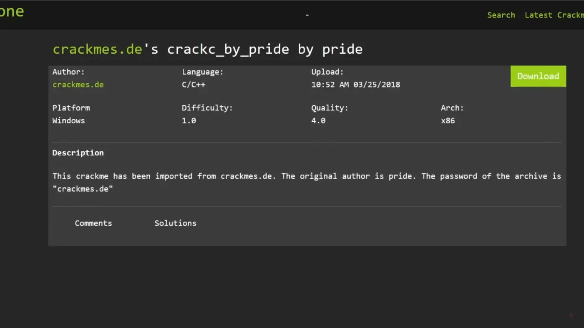
Task: Switch to the Comments tab
Action: pos(93,223)
